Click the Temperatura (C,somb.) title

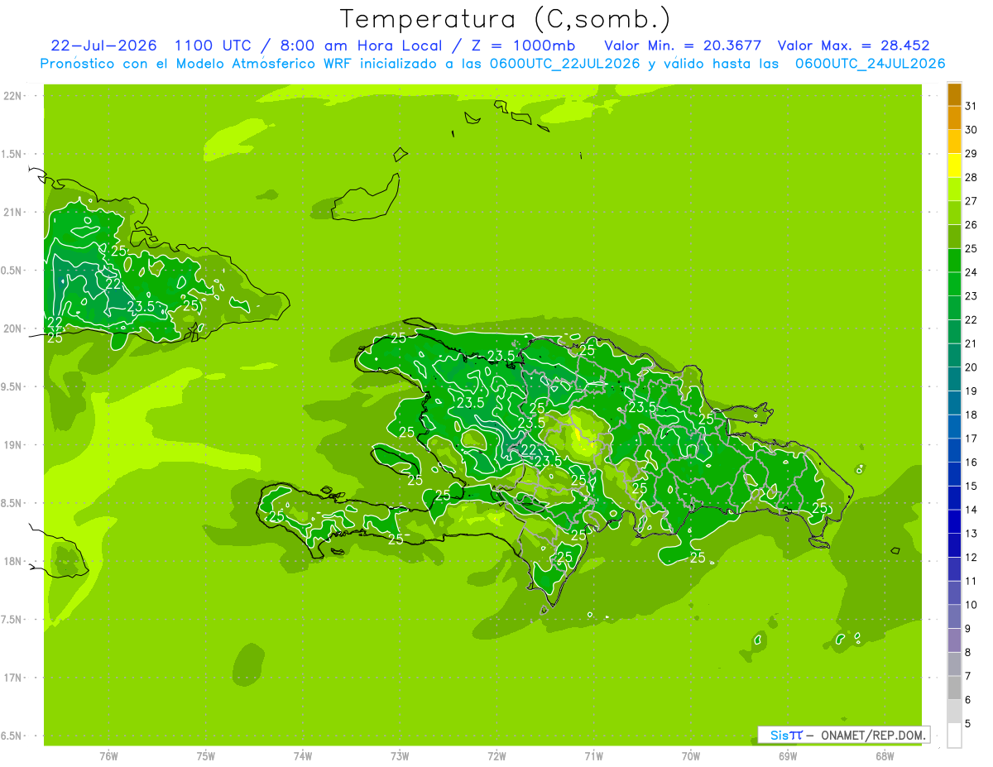(x=506, y=19)
